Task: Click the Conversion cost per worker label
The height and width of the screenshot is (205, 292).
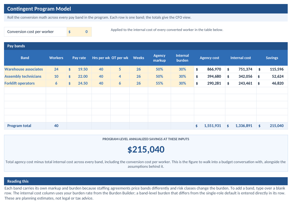Action: [35, 32]
